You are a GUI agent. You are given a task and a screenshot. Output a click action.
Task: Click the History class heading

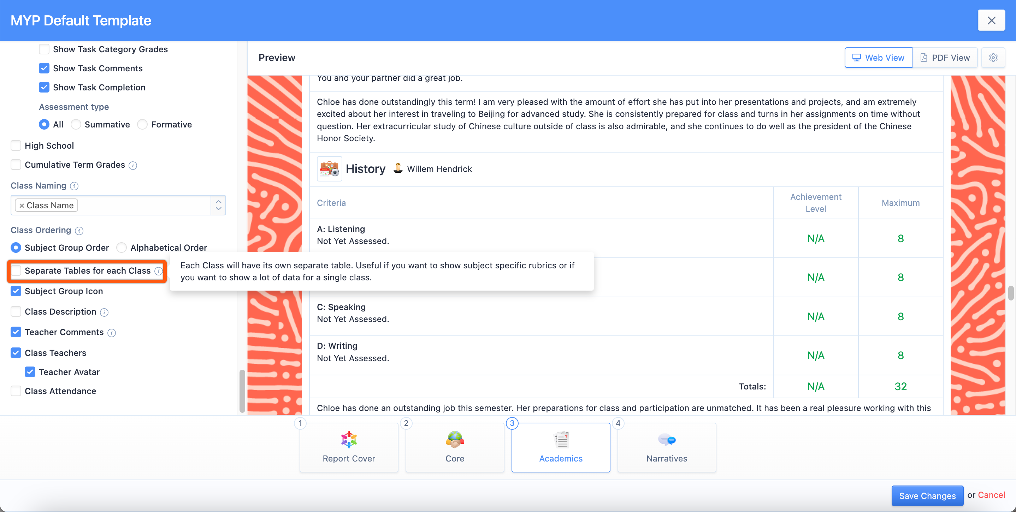pos(366,169)
